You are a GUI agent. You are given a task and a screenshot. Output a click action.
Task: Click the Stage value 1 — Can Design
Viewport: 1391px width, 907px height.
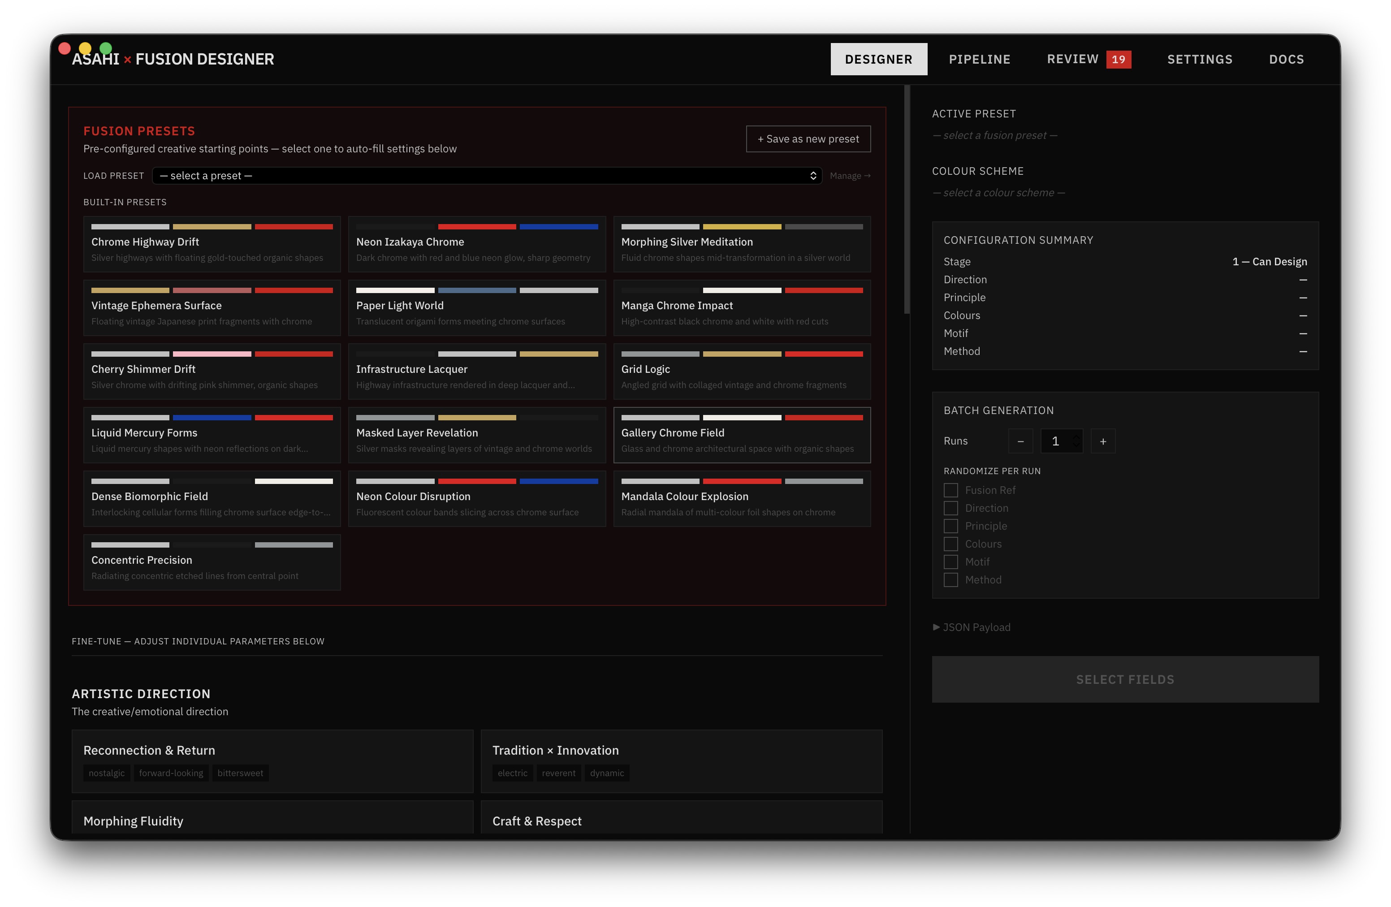click(x=1270, y=262)
